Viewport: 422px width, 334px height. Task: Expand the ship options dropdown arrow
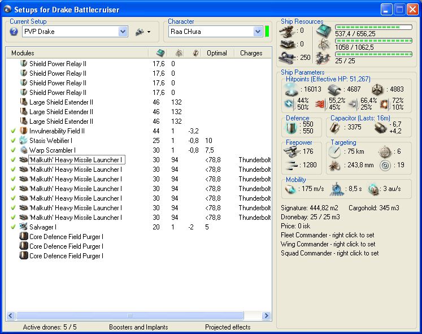149,32
